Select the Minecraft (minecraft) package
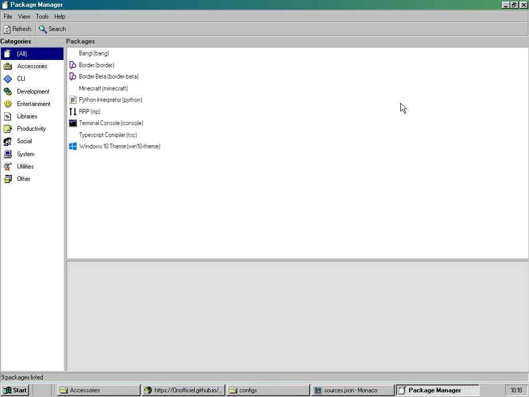 [103, 88]
